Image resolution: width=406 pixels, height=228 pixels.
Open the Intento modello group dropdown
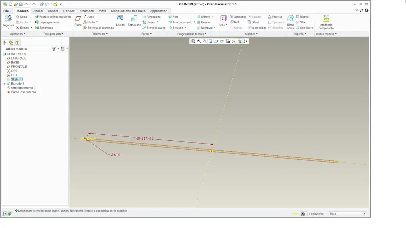326,34
